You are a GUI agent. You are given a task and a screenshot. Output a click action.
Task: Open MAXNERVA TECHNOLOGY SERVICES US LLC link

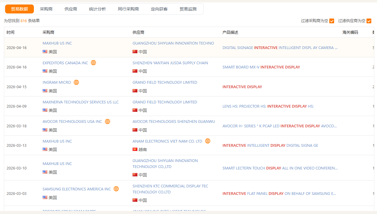tap(81, 102)
